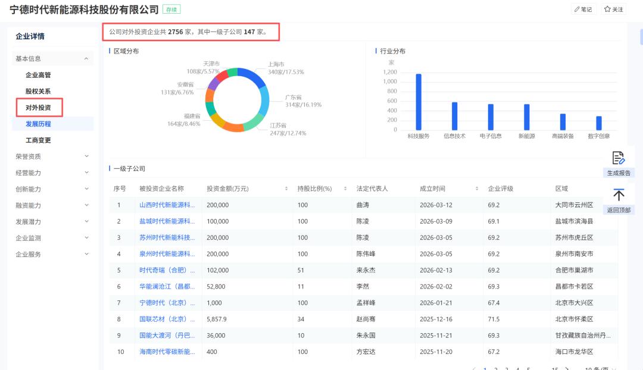This screenshot has height=370, width=643.
Task: Open the 苏州时代新能科技... company link
Action: pyautogui.click(x=167, y=238)
